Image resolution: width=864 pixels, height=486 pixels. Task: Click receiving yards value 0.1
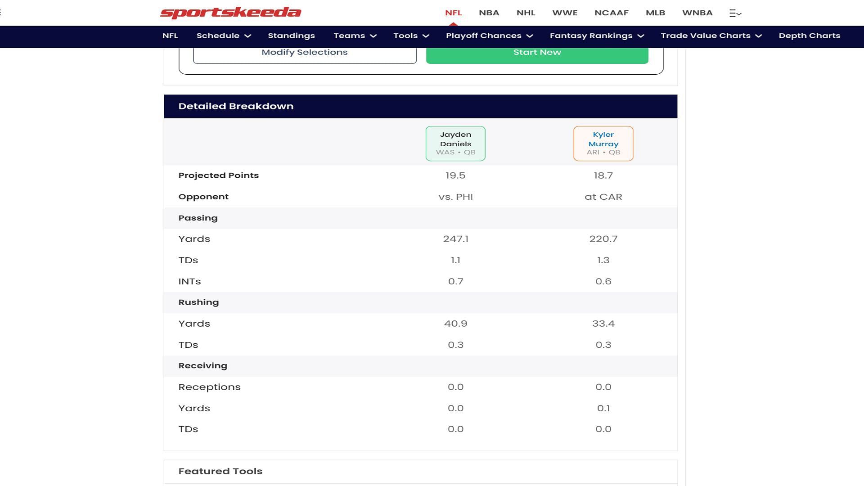coord(603,408)
